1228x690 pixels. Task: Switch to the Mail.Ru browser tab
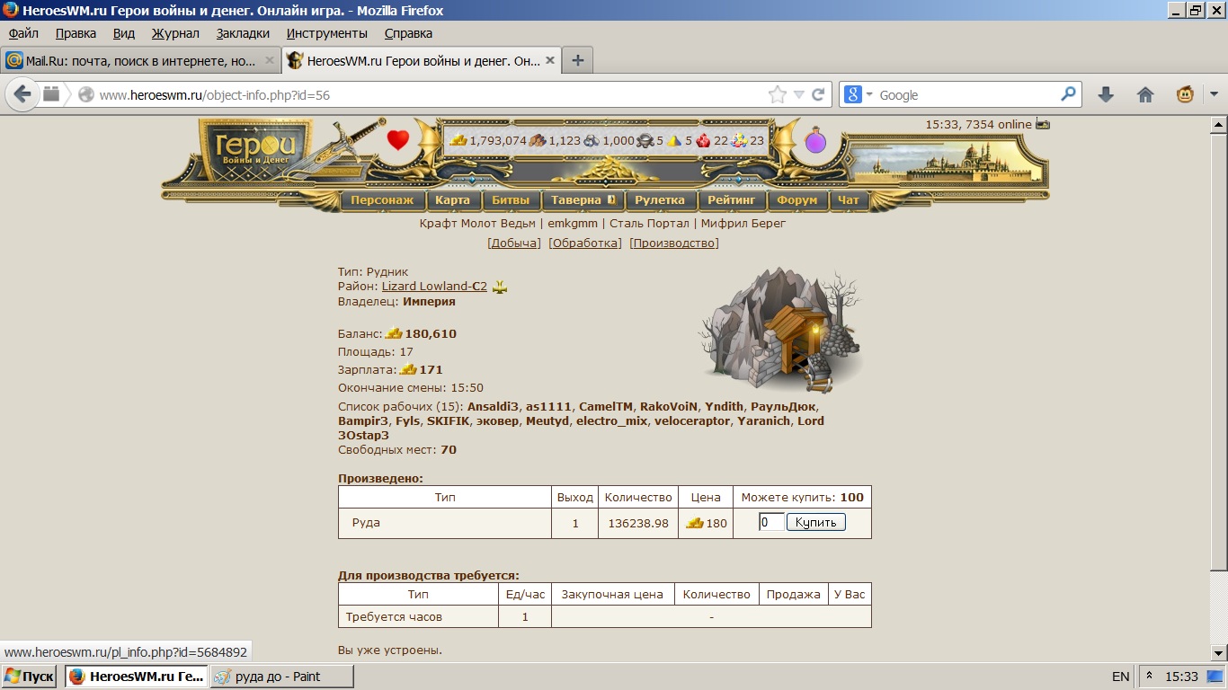tap(142, 61)
